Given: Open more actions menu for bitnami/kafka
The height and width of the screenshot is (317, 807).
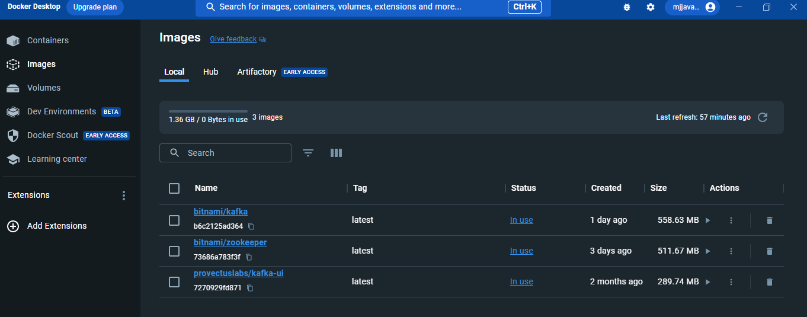Looking at the screenshot, I should [731, 220].
